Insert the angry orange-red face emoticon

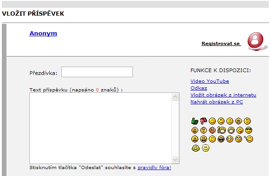click(x=212, y=130)
